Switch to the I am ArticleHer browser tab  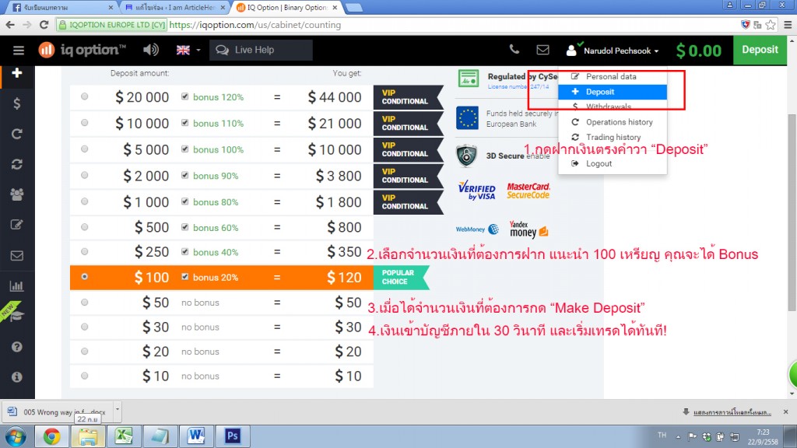tap(174, 8)
